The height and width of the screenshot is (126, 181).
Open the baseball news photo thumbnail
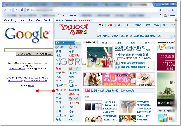[99, 57]
